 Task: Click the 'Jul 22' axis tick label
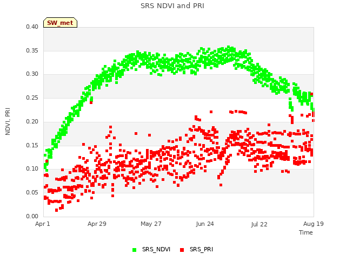(259, 224)
